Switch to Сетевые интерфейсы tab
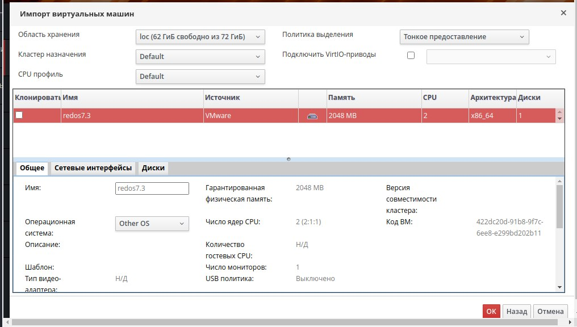 click(93, 168)
